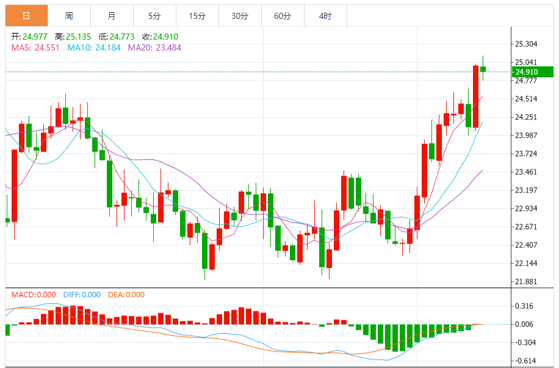Viewport: 559px width, 368px height.
Task: Click the DIFF:0.000 label
Action: click(x=82, y=295)
